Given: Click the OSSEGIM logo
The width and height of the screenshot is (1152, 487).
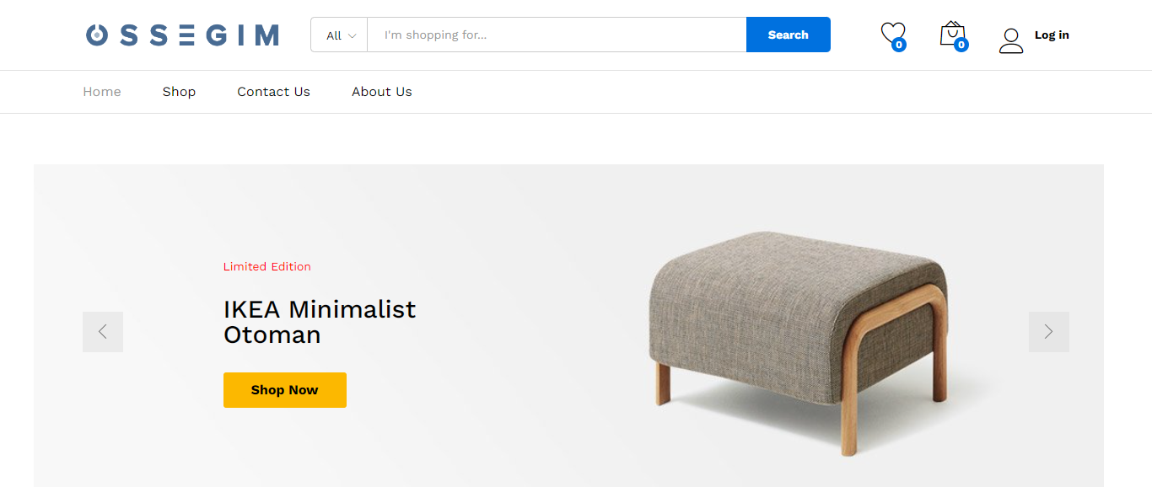Looking at the screenshot, I should tap(182, 35).
